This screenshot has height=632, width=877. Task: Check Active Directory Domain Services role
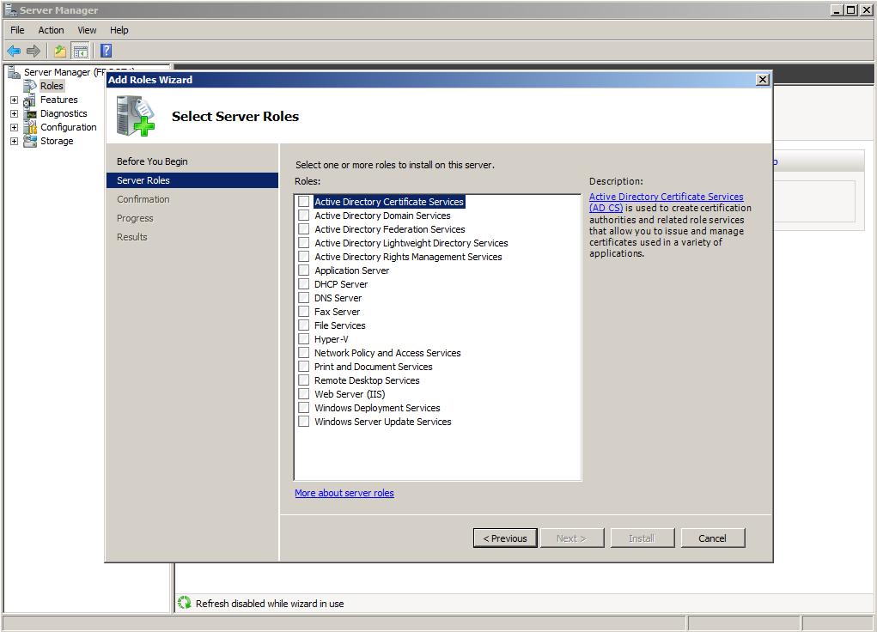[x=304, y=216]
